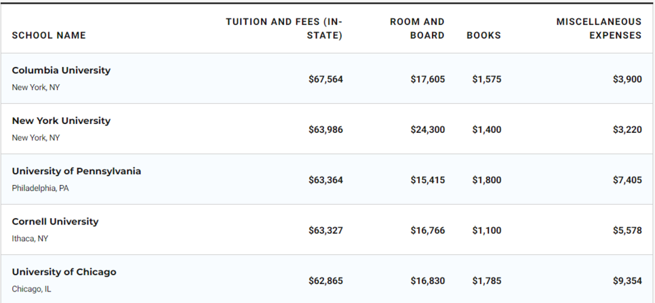Screen dimensions: 655x303
Task: Select Columbia's $67,564 tuition value
Action: (x=325, y=79)
